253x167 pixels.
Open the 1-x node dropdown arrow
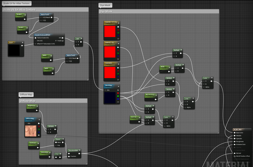tap(60, 154)
